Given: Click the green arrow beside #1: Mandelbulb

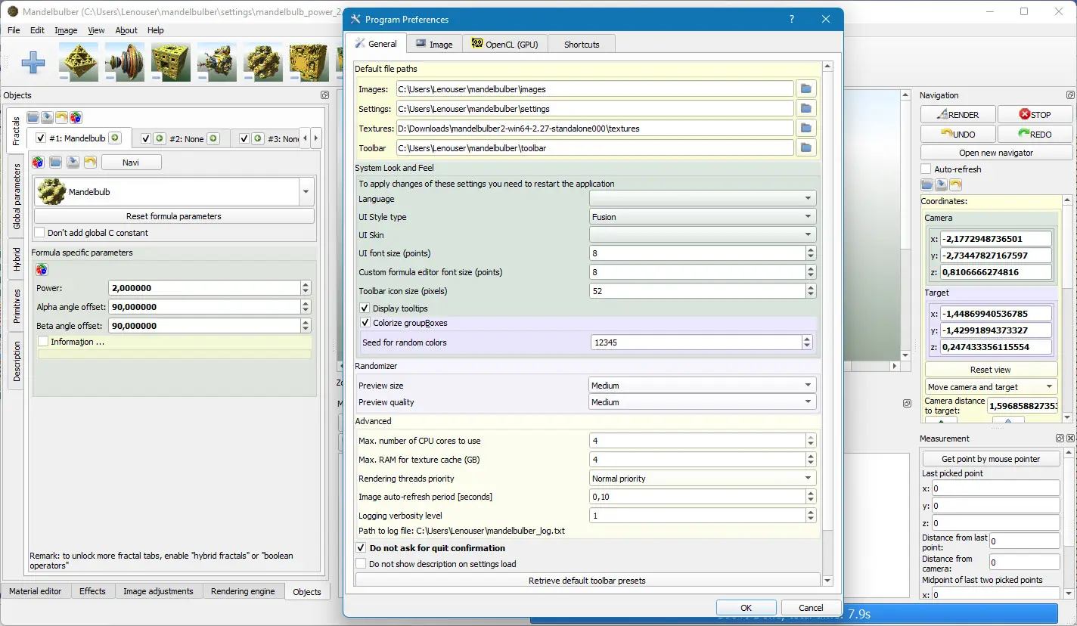Looking at the screenshot, I should click(114, 138).
